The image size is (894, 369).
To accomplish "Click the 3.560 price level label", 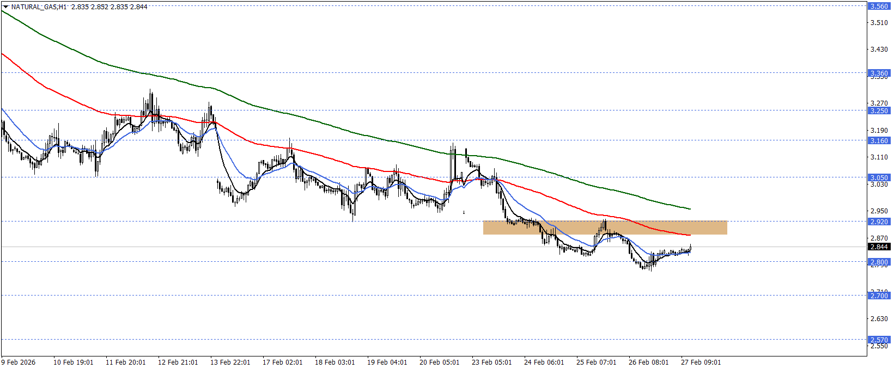I will pyautogui.click(x=879, y=7).
